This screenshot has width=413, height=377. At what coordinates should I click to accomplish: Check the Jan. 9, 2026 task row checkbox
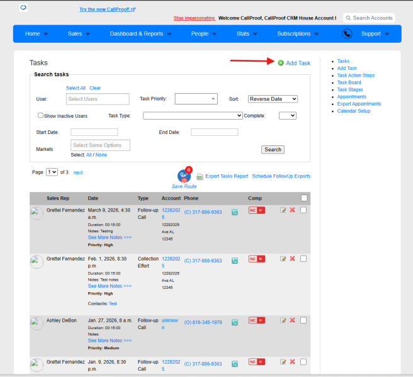click(303, 362)
